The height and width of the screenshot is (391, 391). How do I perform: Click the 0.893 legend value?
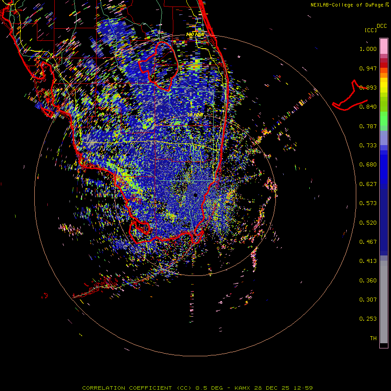pos(368,88)
